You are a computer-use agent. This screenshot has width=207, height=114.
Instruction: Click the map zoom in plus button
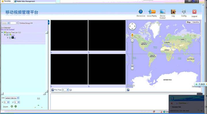coord(132,41)
